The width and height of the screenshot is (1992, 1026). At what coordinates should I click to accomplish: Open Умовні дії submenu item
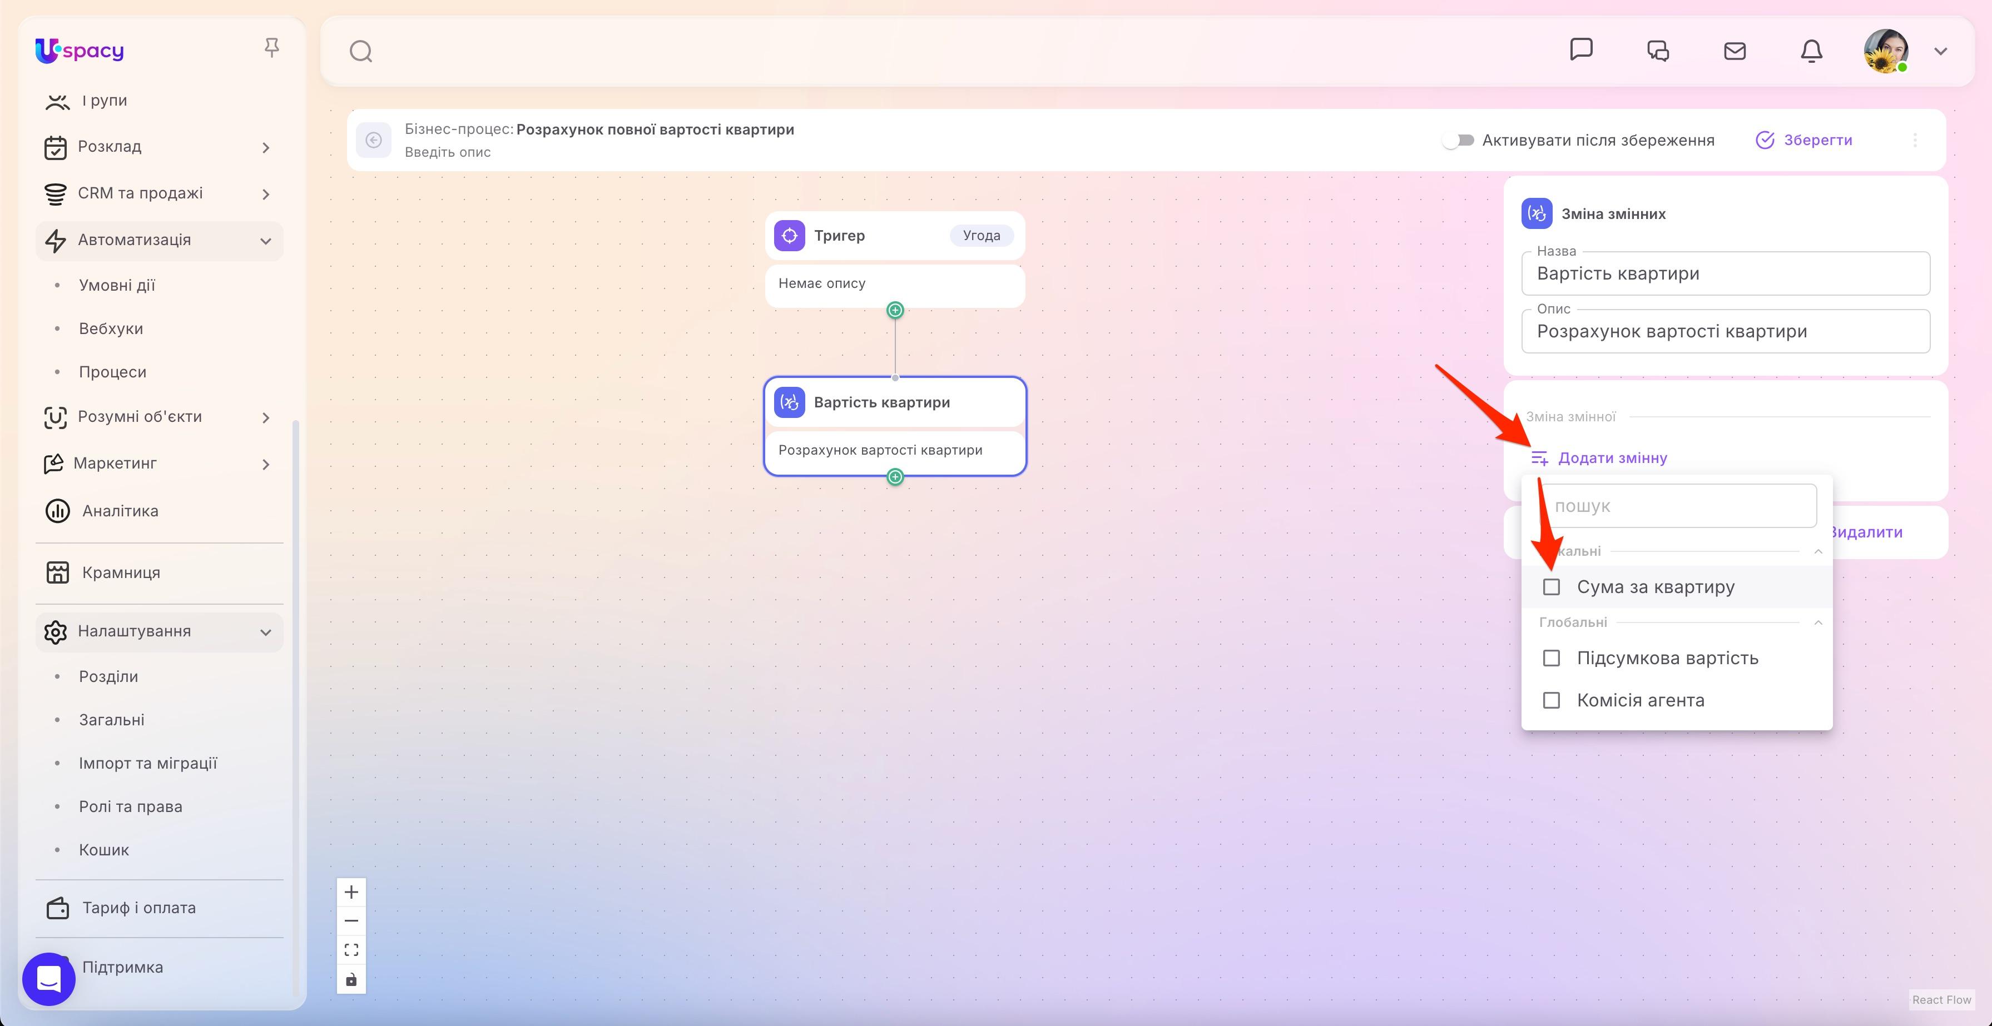(x=117, y=285)
